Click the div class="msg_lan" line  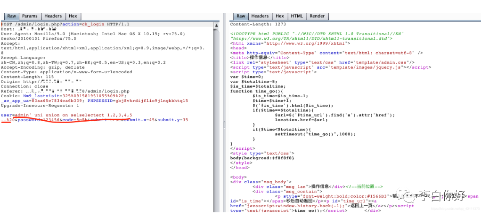(318, 186)
